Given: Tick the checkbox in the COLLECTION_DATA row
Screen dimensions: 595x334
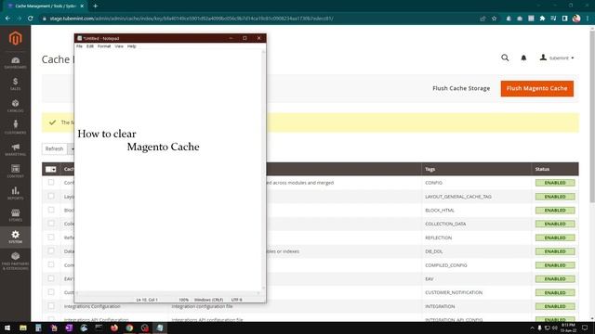Looking at the screenshot, I should (x=51, y=224).
